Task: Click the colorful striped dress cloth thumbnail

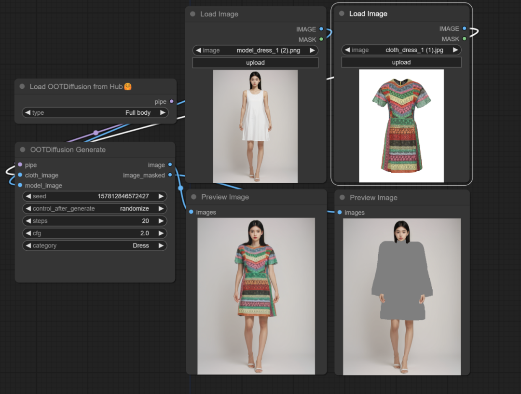Action: [x=401, y=125]
